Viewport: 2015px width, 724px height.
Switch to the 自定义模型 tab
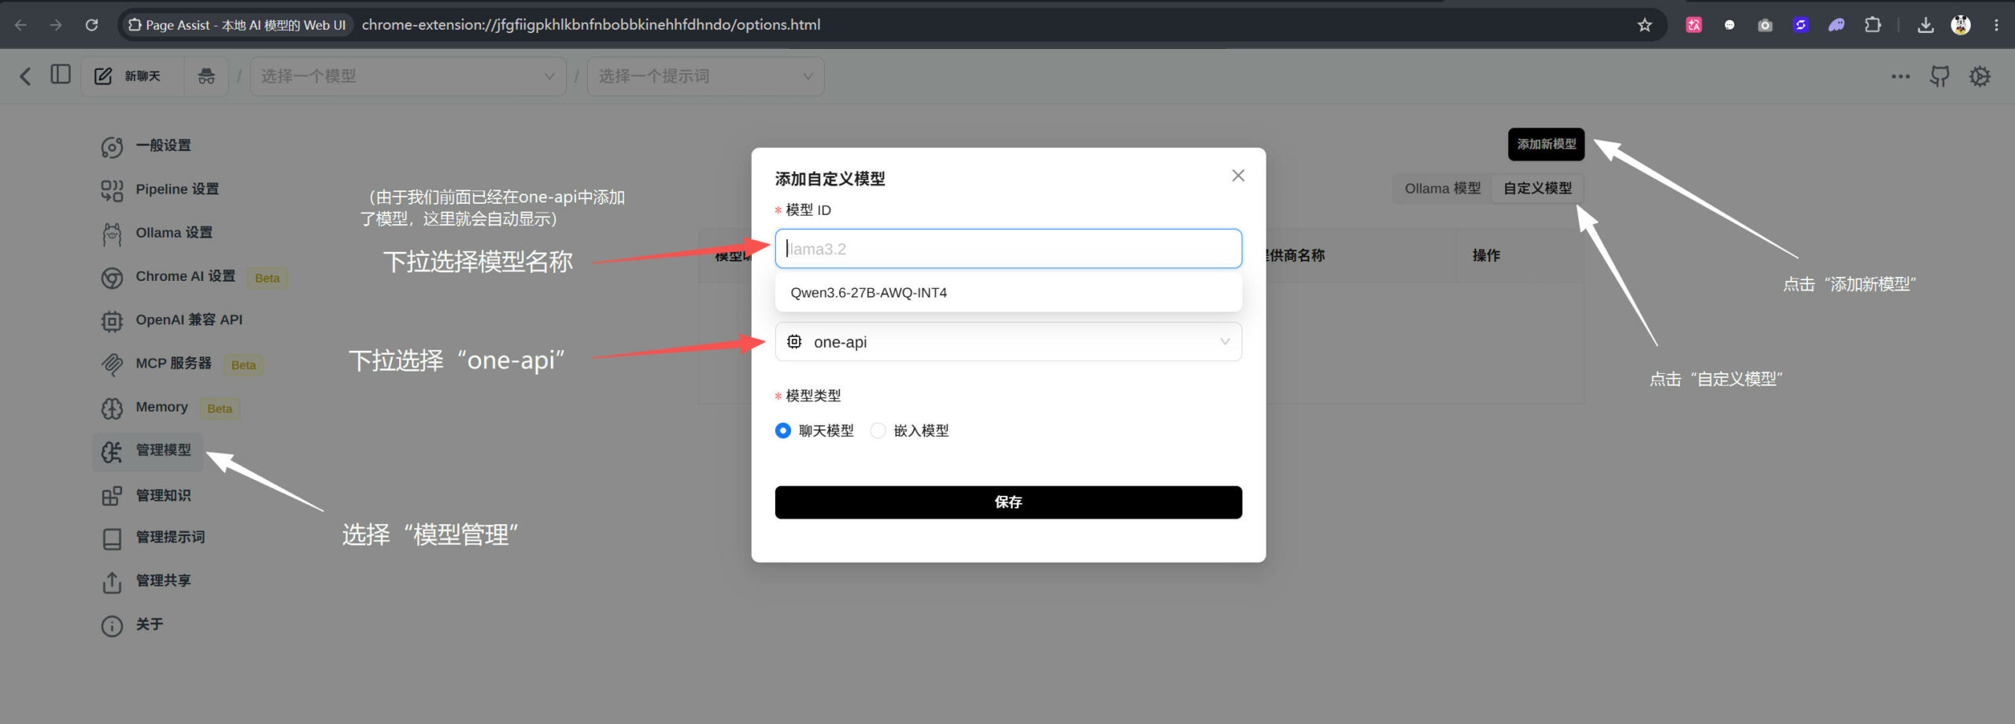[x=1537, y=189]
